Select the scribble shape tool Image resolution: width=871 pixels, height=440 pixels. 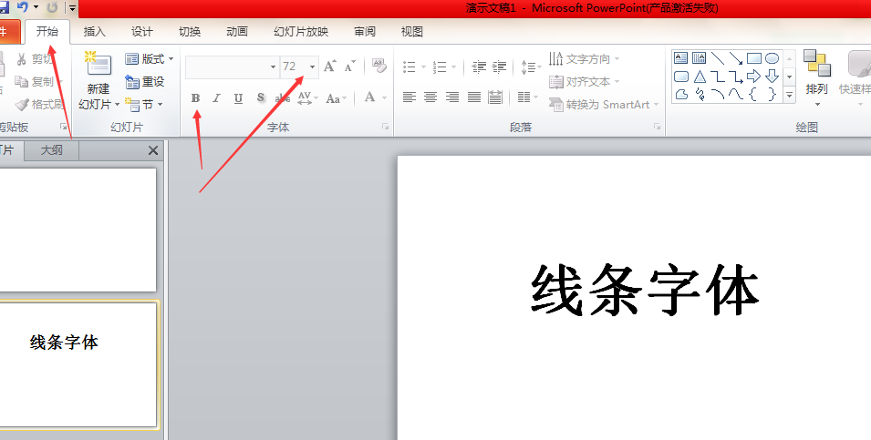700,95
